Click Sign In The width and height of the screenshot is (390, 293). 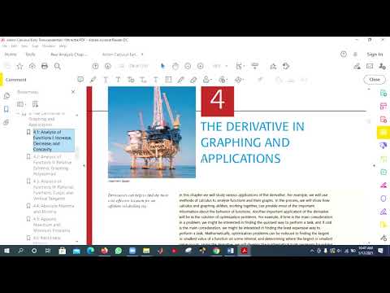[x=375, y=55]
